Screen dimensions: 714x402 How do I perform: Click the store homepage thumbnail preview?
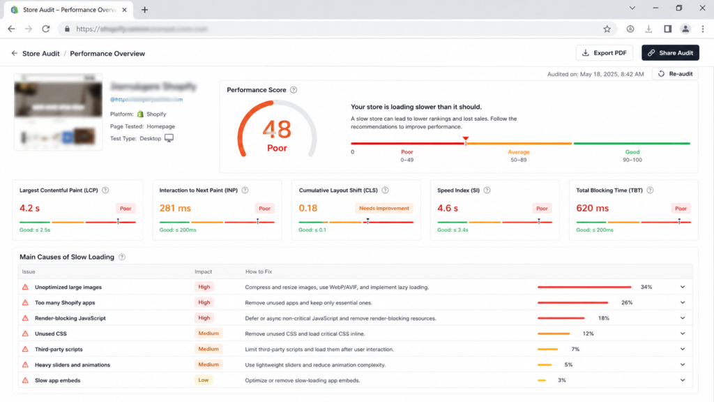(x=59, y=112)
